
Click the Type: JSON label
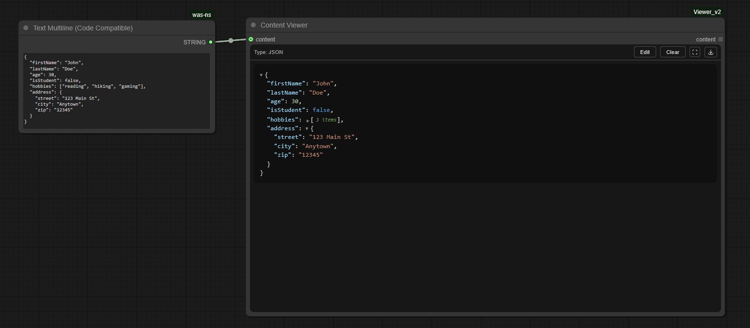click(x=268, y=52)
